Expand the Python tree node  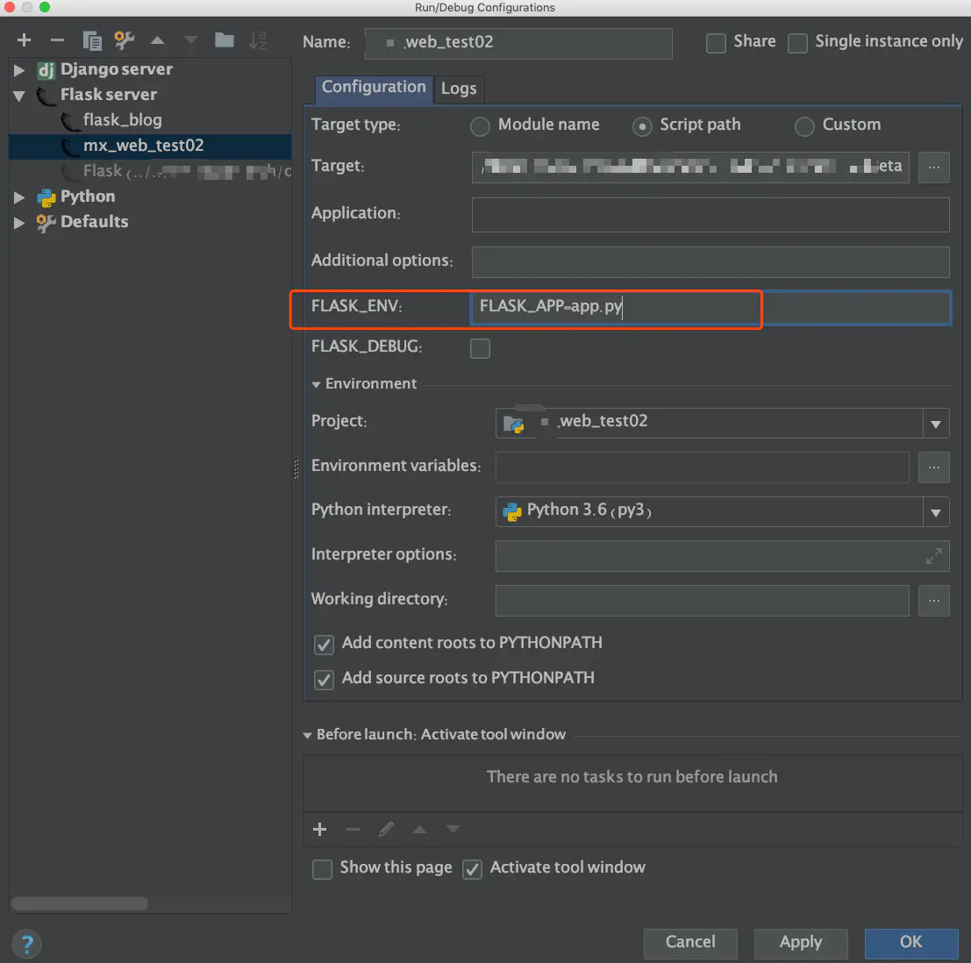click(x=19, y=197)
